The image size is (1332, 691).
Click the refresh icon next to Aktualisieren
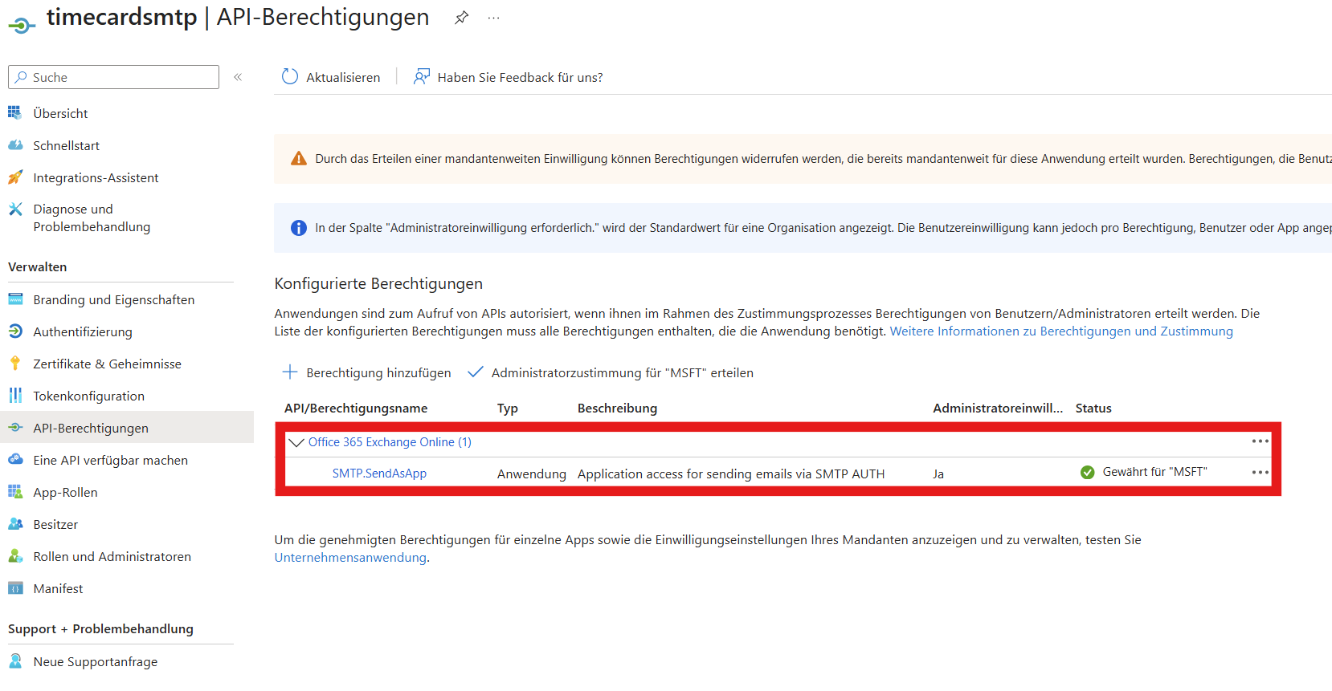pyautogui.click(x=290, y=77)
